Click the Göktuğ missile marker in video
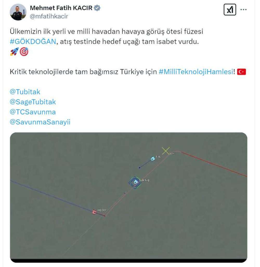The height and width of the screenshot is (267, 260). pos(135,182)
